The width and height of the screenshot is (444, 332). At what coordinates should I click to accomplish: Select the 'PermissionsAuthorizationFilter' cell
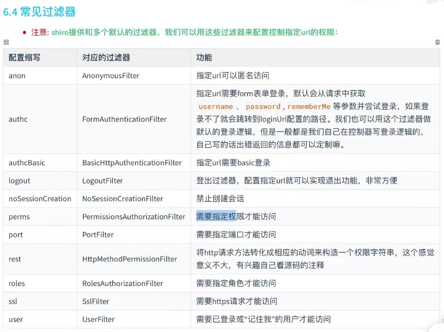[x=134, y=217]
